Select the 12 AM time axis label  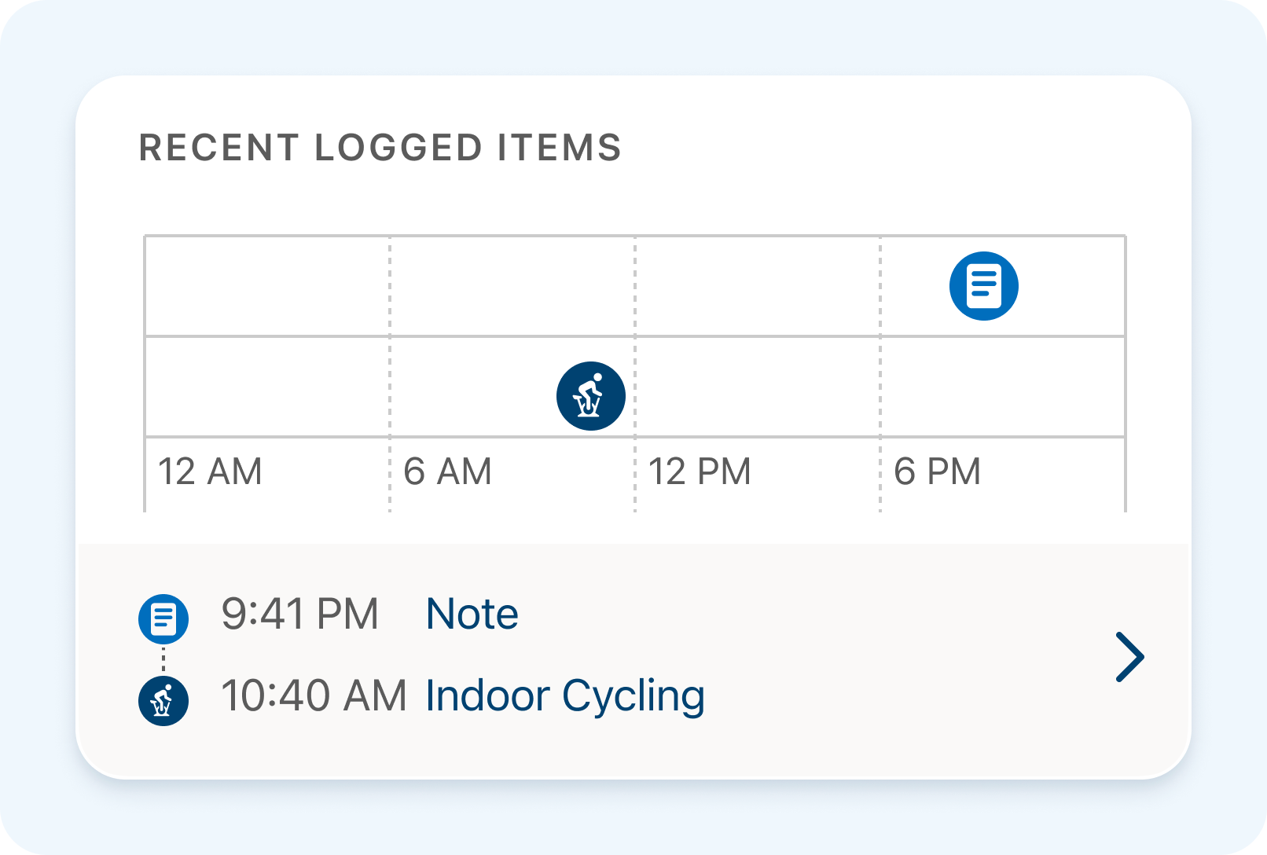[210, 472]
